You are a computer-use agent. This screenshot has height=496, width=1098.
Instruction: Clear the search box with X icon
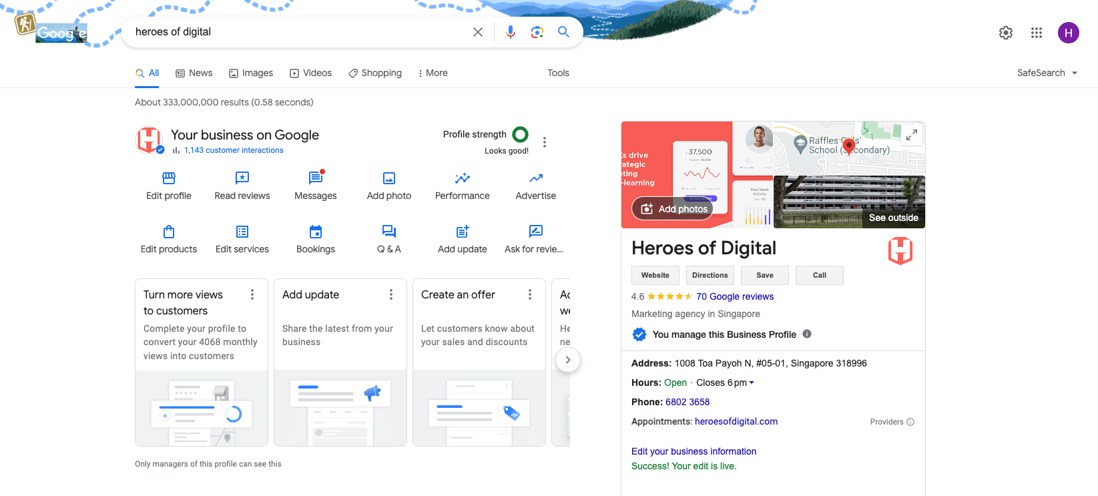478,32
